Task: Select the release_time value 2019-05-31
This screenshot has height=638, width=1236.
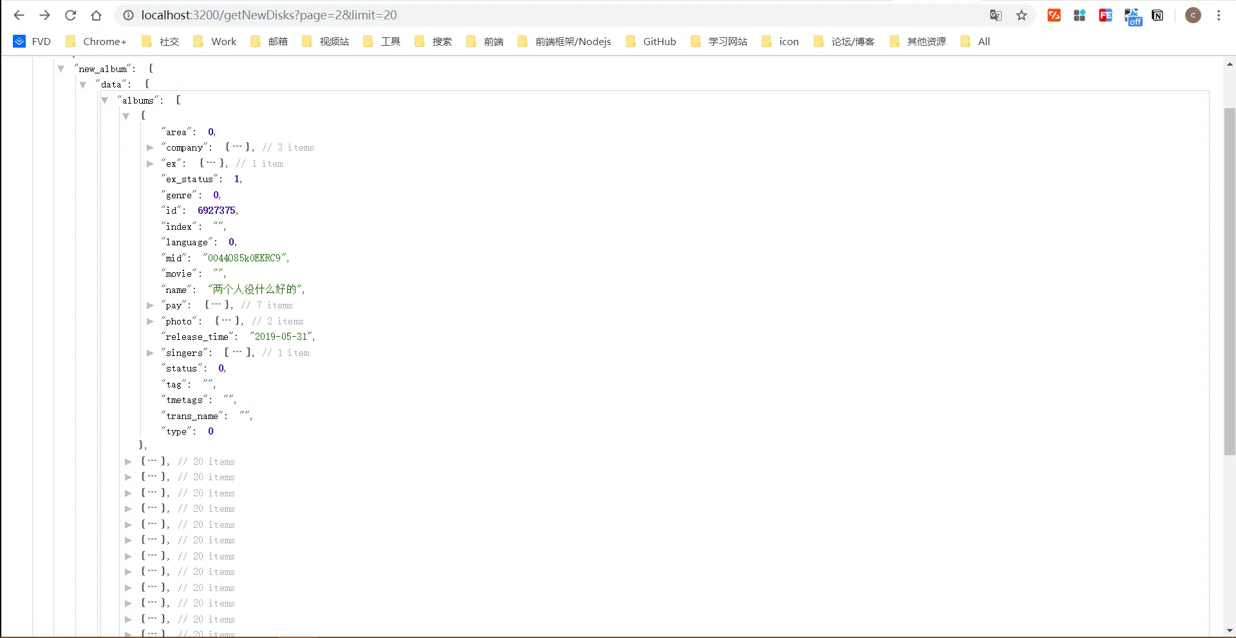Action: point(281,337)
